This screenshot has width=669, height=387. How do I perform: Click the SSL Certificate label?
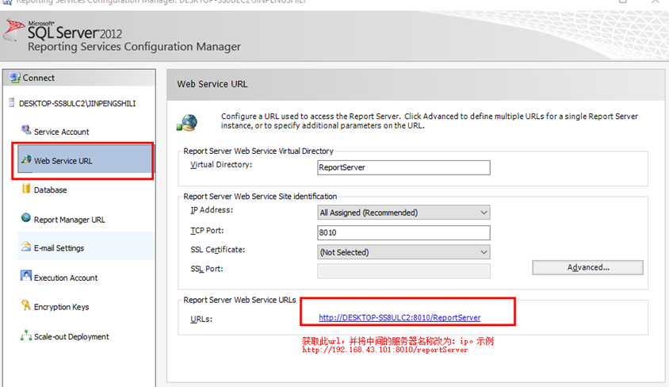218,250
